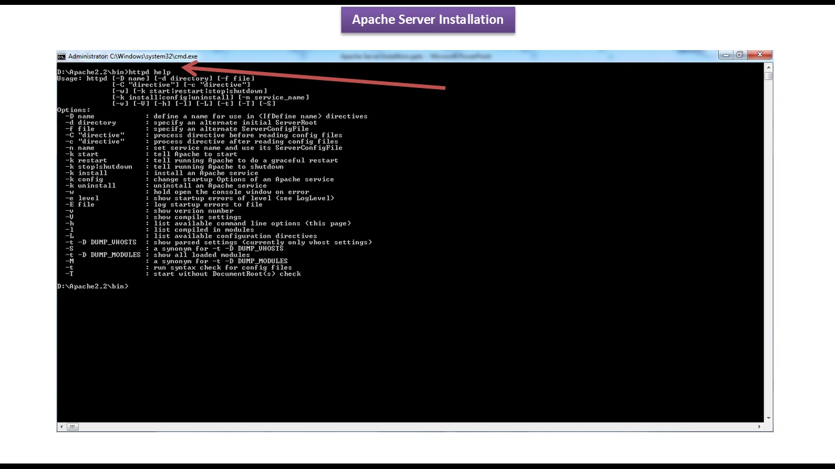Click 'specify an alternate ServerConfigFile' text

coord(231,129)
